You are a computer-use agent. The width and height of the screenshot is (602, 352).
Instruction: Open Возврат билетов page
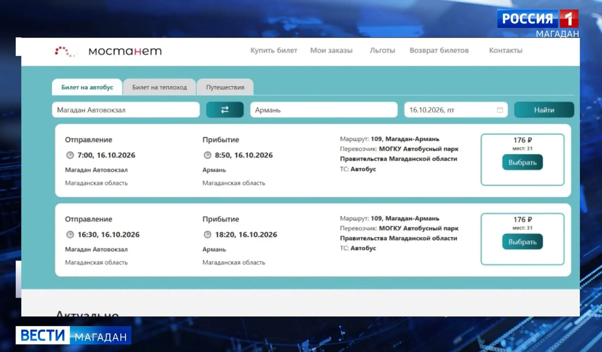[439, 50]
